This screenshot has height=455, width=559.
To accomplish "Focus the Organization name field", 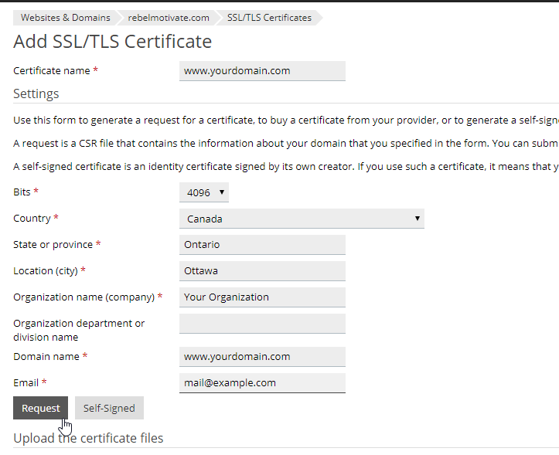I will pos(262,297).
